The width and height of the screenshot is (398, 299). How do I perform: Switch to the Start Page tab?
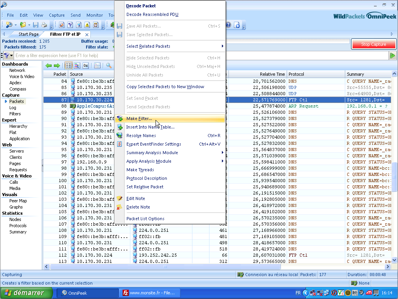[28, 34]
